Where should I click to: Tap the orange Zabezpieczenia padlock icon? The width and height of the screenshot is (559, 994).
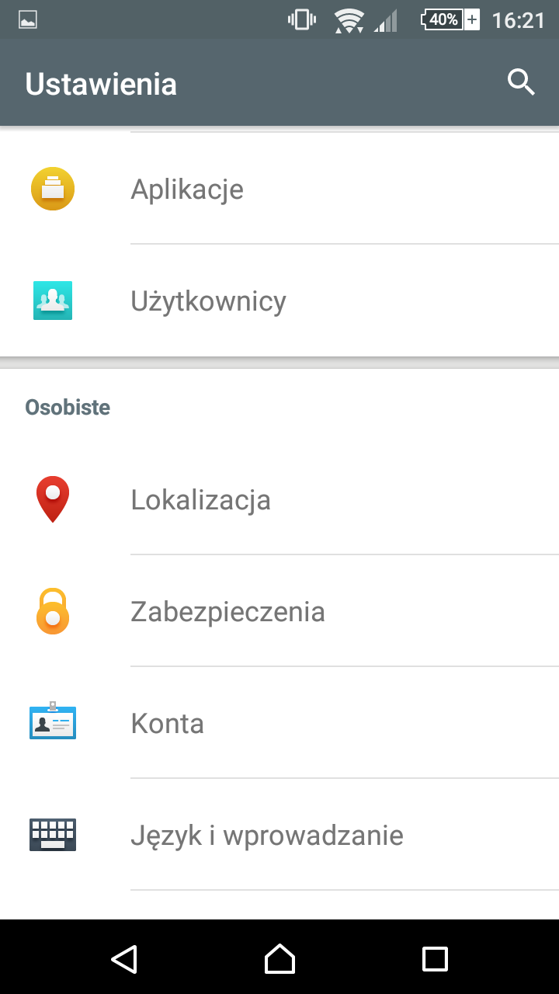pyautogui.click(x=53, y=611)
